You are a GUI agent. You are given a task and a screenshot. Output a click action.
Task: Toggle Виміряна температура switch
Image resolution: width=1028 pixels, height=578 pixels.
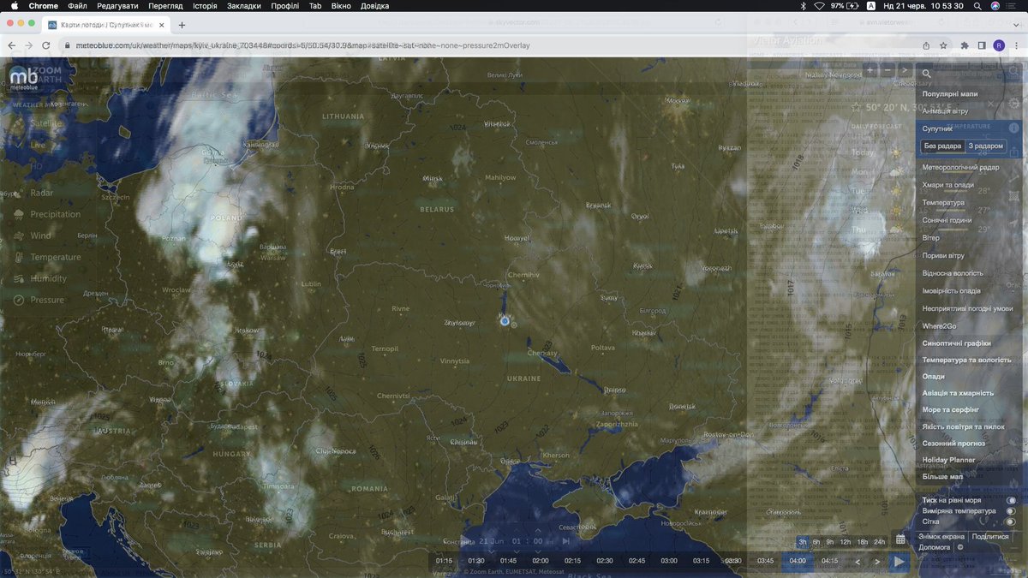pos(1011,511)
